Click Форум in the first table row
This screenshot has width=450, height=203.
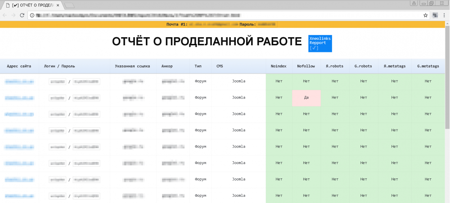pos(200,82)
